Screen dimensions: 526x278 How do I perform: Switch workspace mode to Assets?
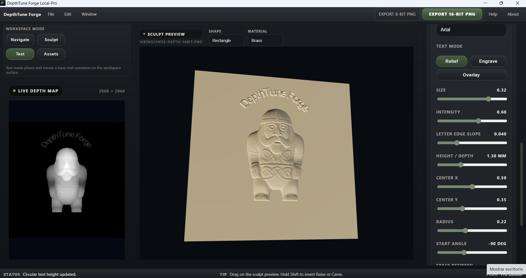tap(51, 54)
